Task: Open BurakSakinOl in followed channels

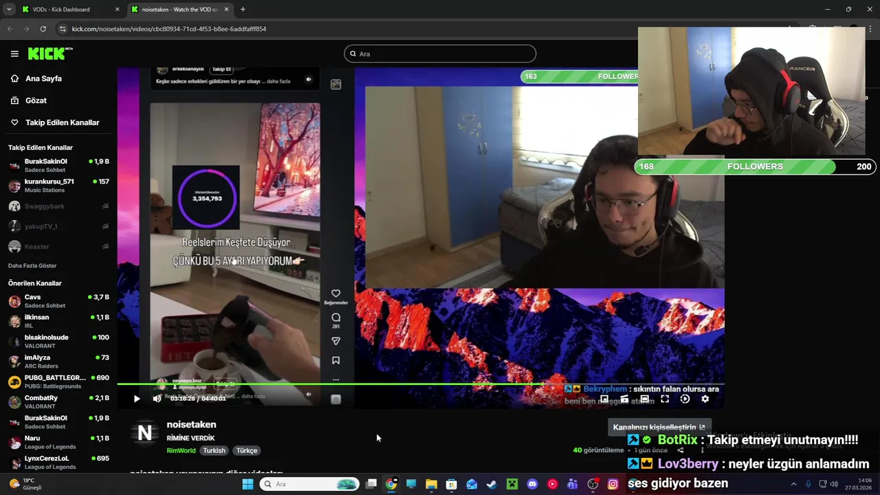Action: point(58,165)
